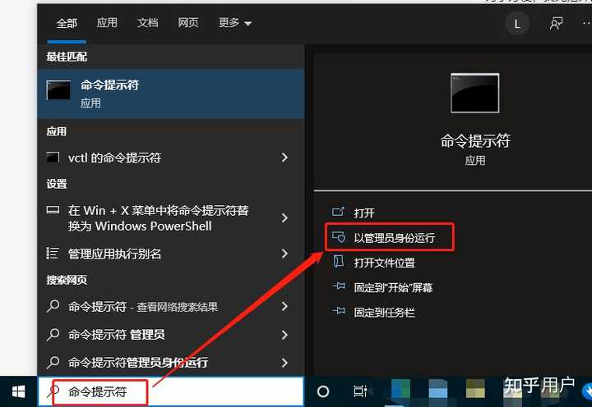The image size is (592, 407).
Task: Expand arrow beside Windows PowerShell setting
Action: coord(284,217)
